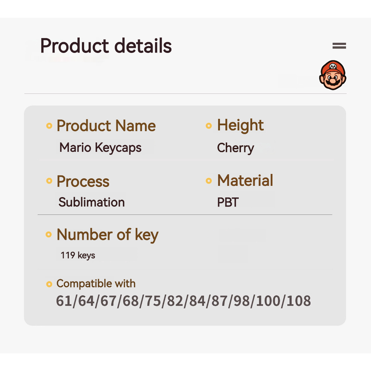Click the bullet beside Height
The width and height of the screenshot is (371, 371).
click(209, 126)
